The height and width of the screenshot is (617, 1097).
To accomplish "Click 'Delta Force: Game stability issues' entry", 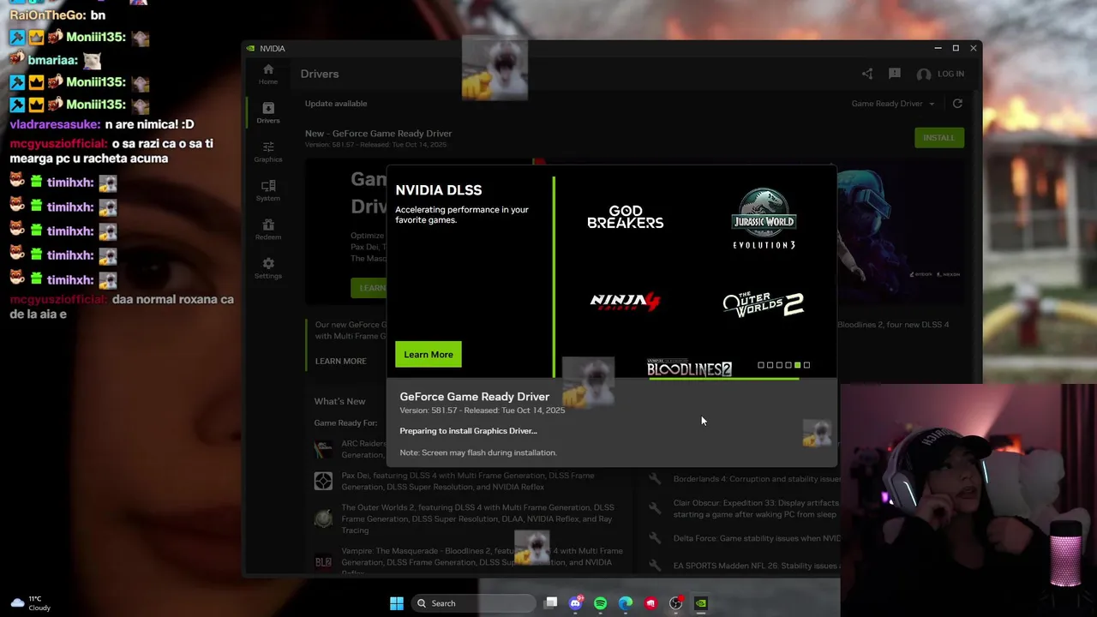I will (757, 538).
